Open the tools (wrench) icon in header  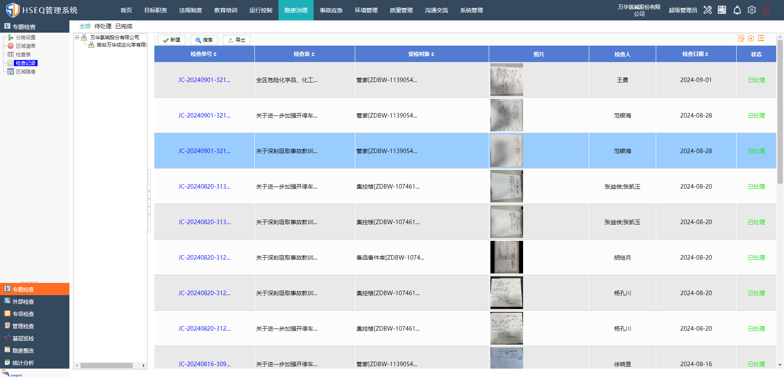click(x=708, y=10)
